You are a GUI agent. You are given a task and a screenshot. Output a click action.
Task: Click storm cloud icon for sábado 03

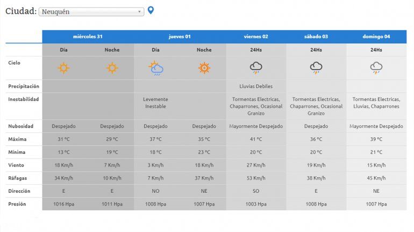[316, 68]
